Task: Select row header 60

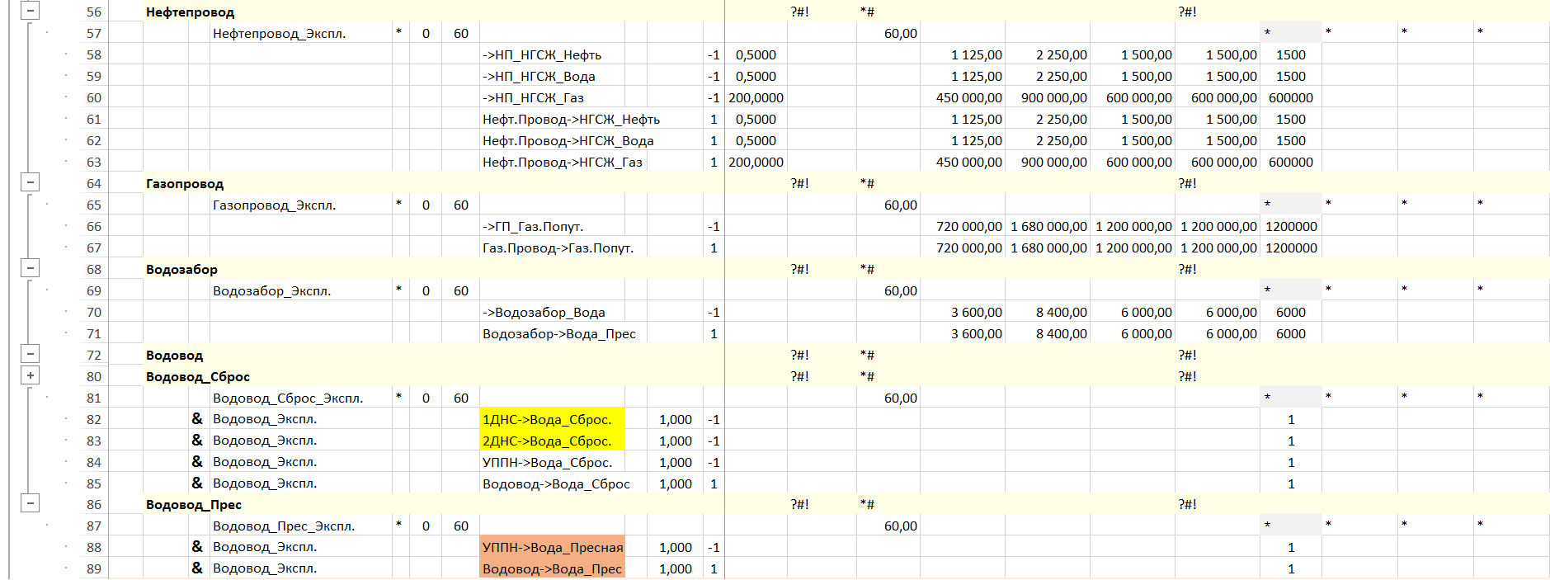Action: 94,97
